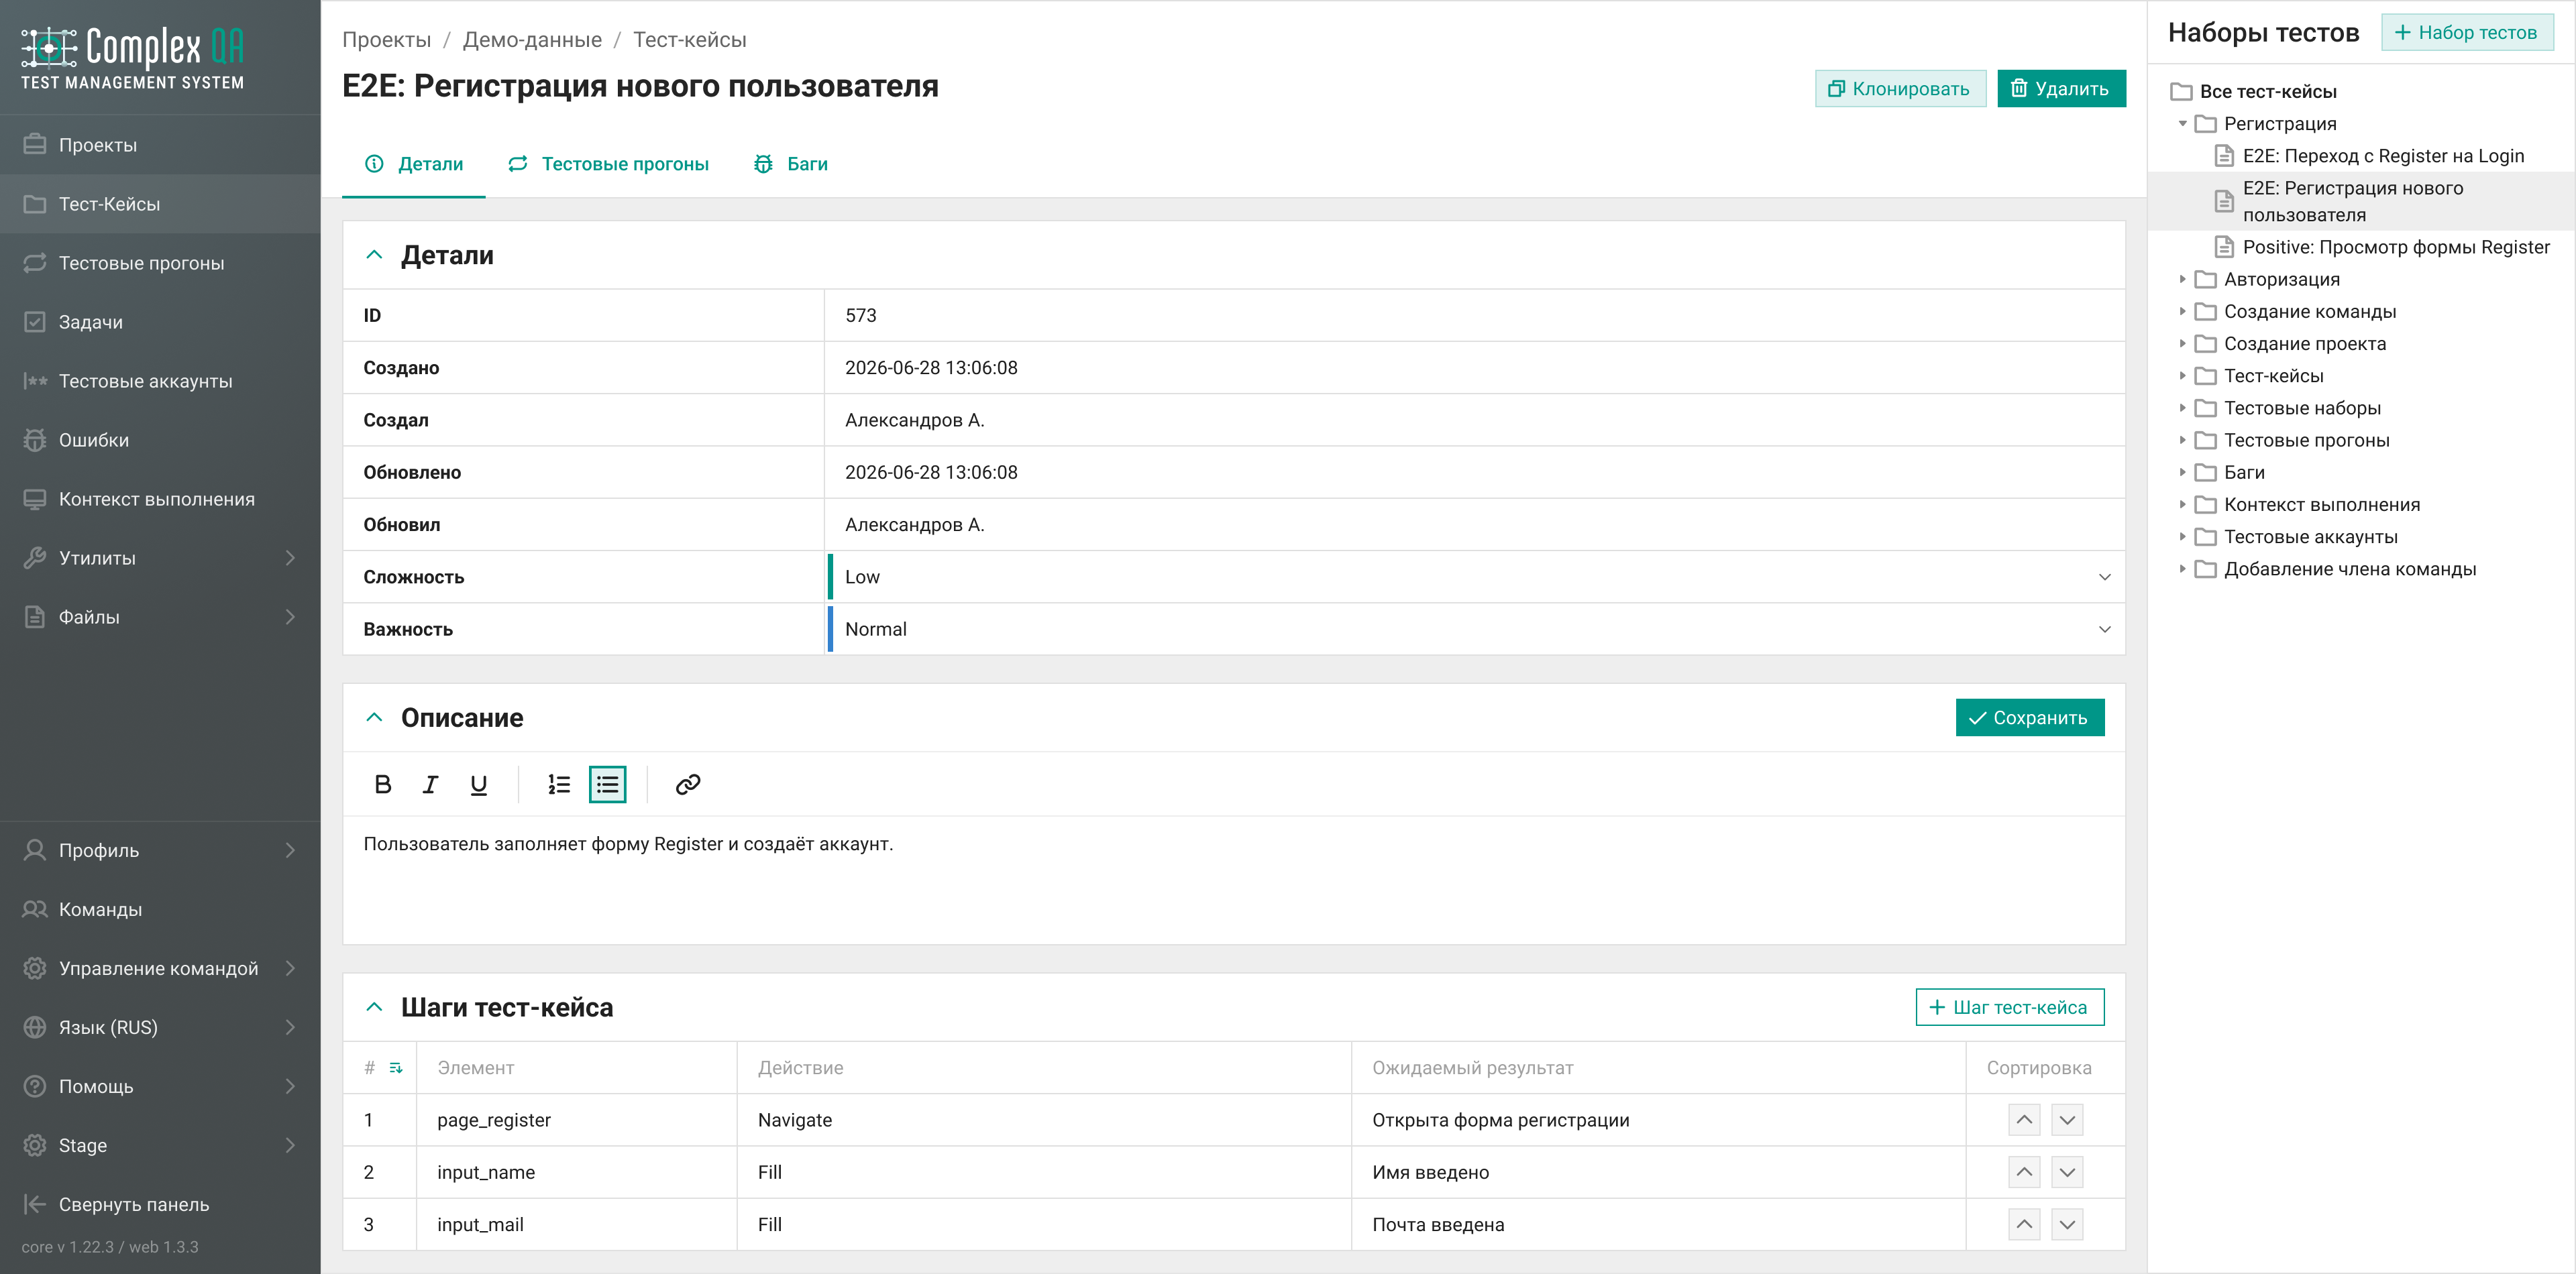The image size is (2576, 1274).
Task: Toggle bold formatting in description editor
Action: pyautogui.click(x=382, y=785)
